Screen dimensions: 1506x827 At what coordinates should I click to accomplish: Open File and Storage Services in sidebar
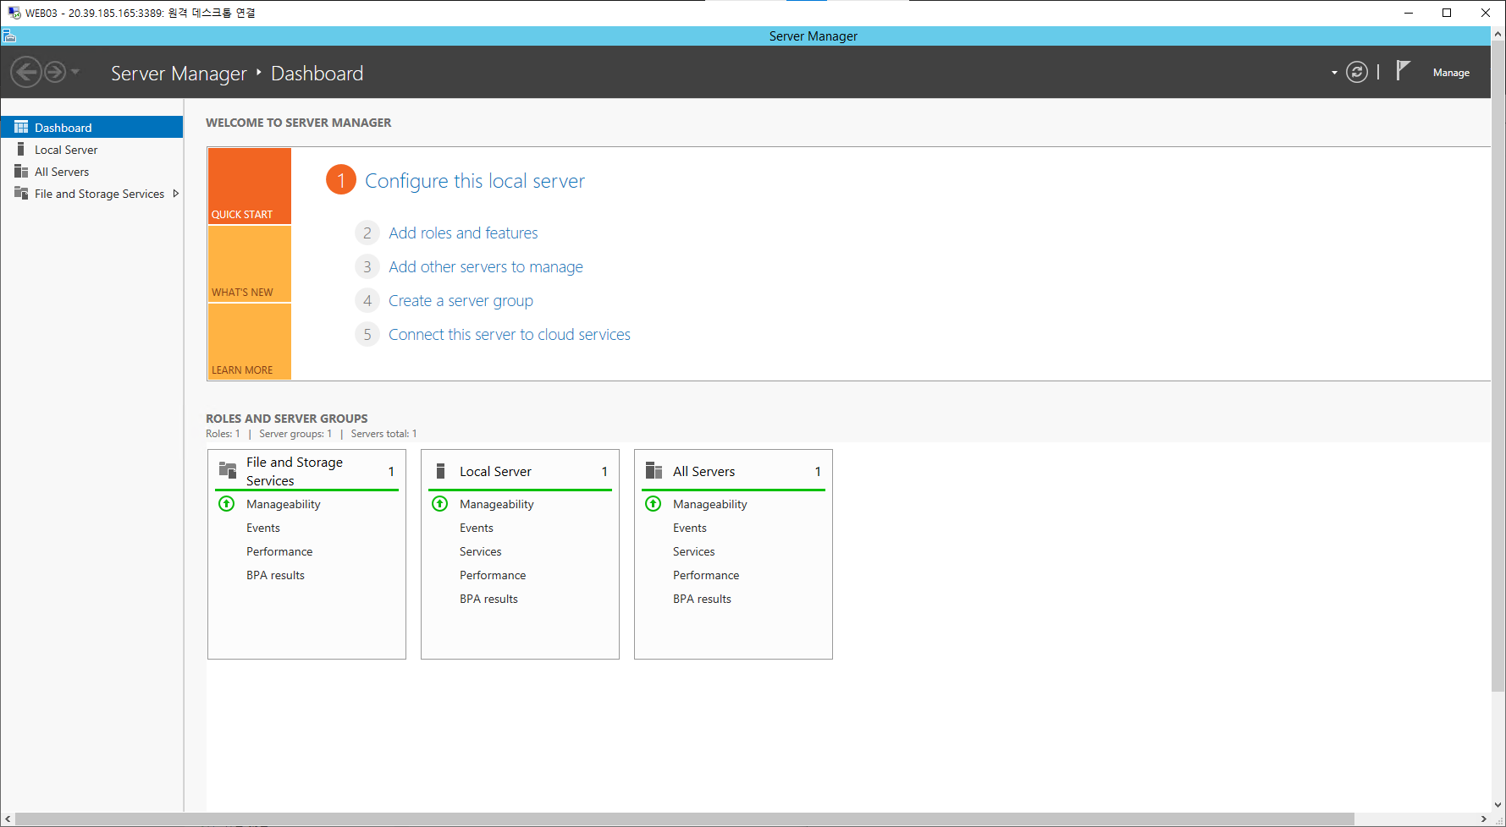[91, 194]
